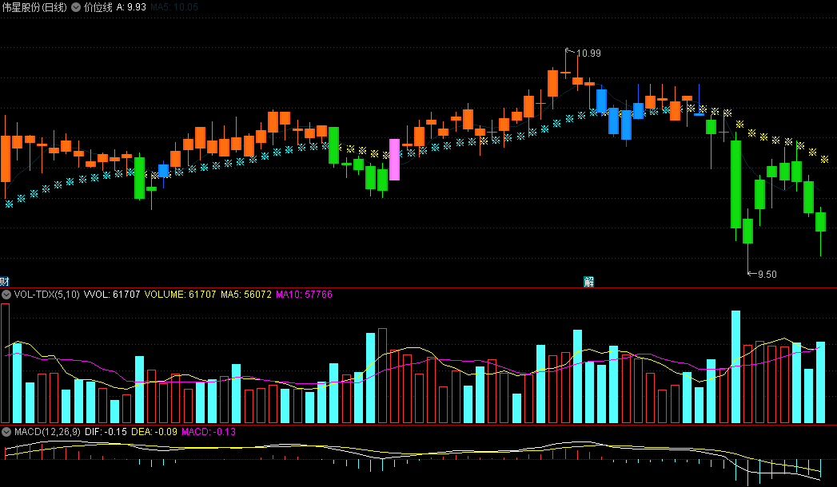The image size is (837, 487).
Task: Click the 解 marker icon on chart
Action: (x=589, y=281)
